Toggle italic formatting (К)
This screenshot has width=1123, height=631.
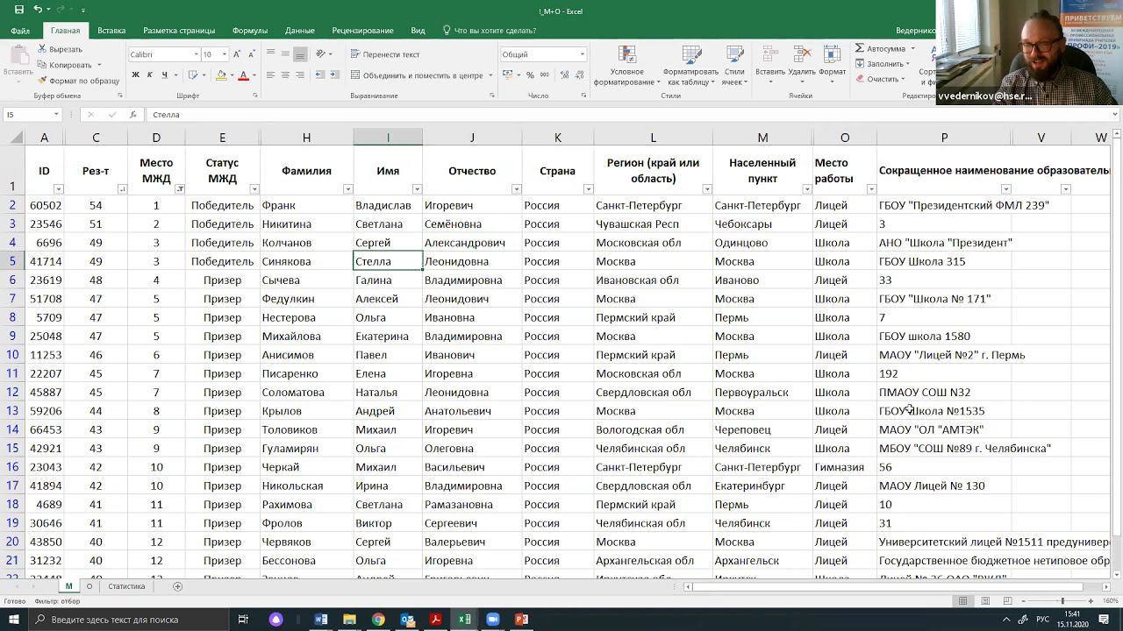point(150,75)
